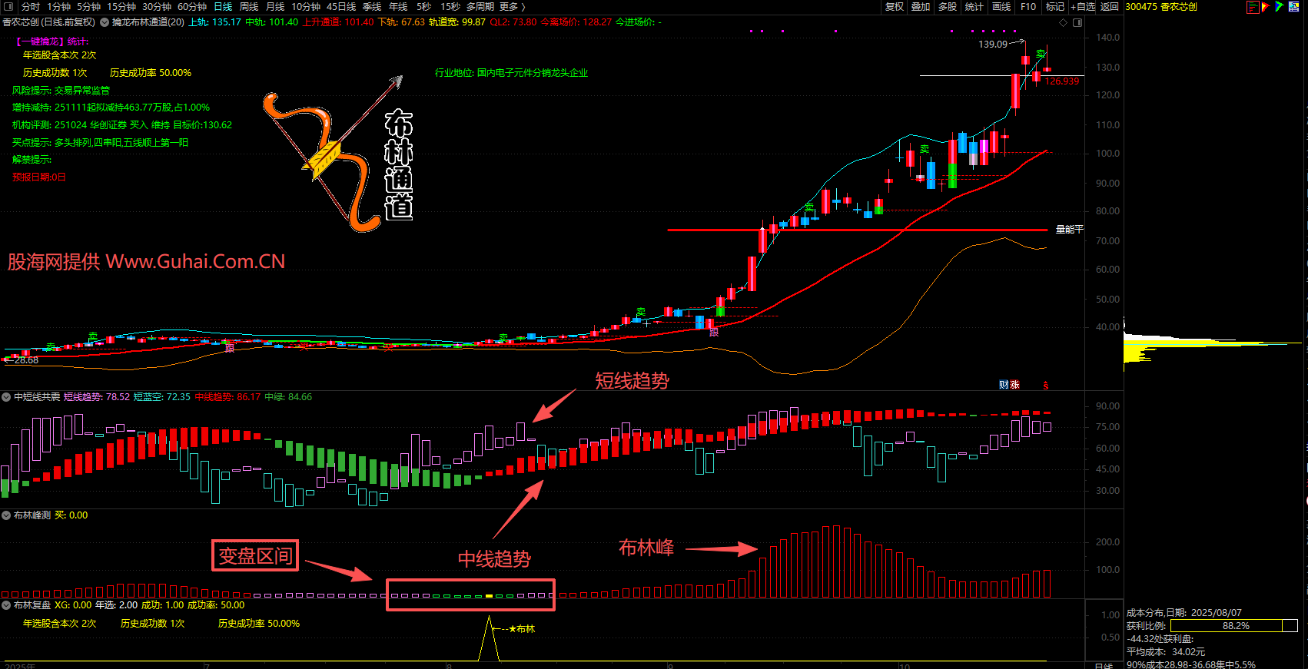The height and width of the screenshot is (669, 1308).
Task: Expand the 擒龙布林通道 indicator dropdown
Action: [105, 22]
